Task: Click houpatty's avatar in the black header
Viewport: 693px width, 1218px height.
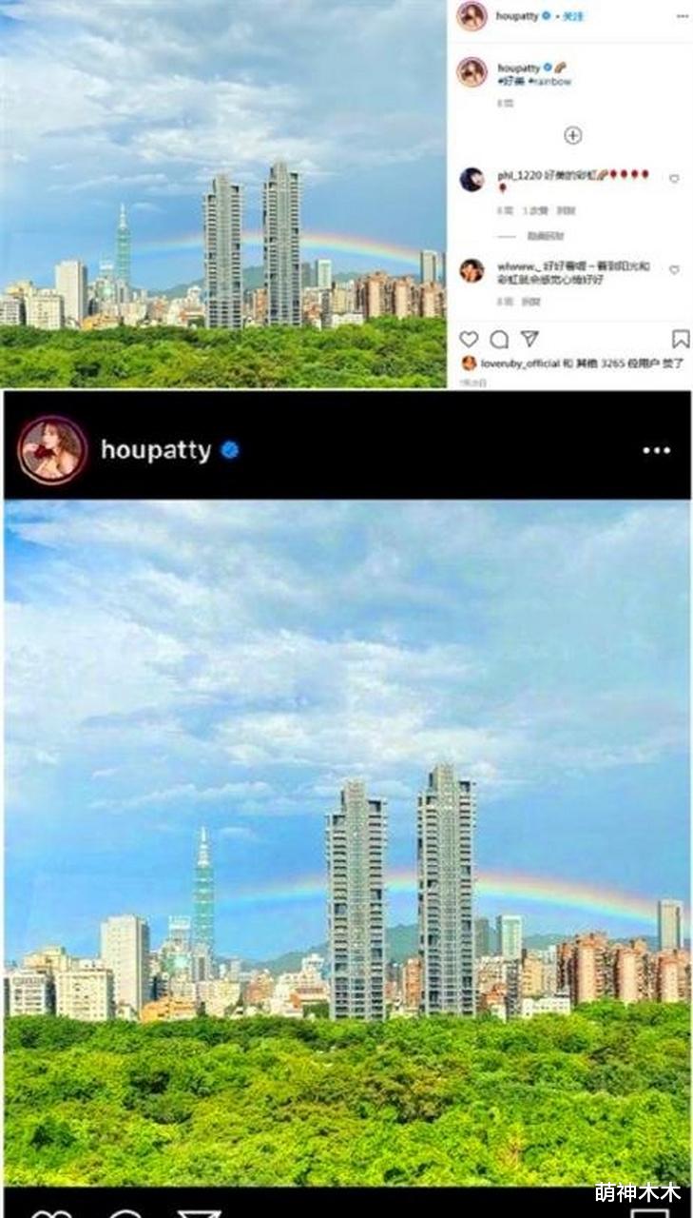Action: point(52,450)
